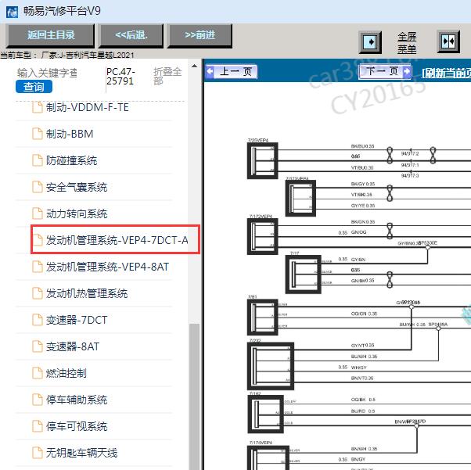Viewport: 471px width, 470px height.
Task: Focus the 输入关键字查 keyword input field
Action: click(x=47, y=73)
